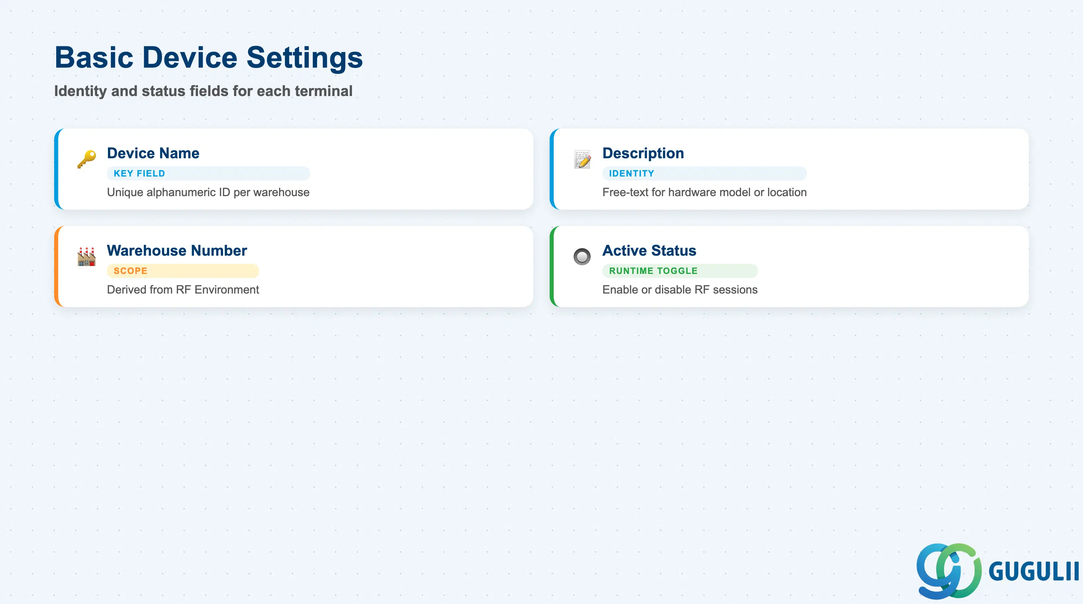The image size is (1083, 604).
Task: Click the Gugulii swirl logo icon
Action: (x=949, y=571)
